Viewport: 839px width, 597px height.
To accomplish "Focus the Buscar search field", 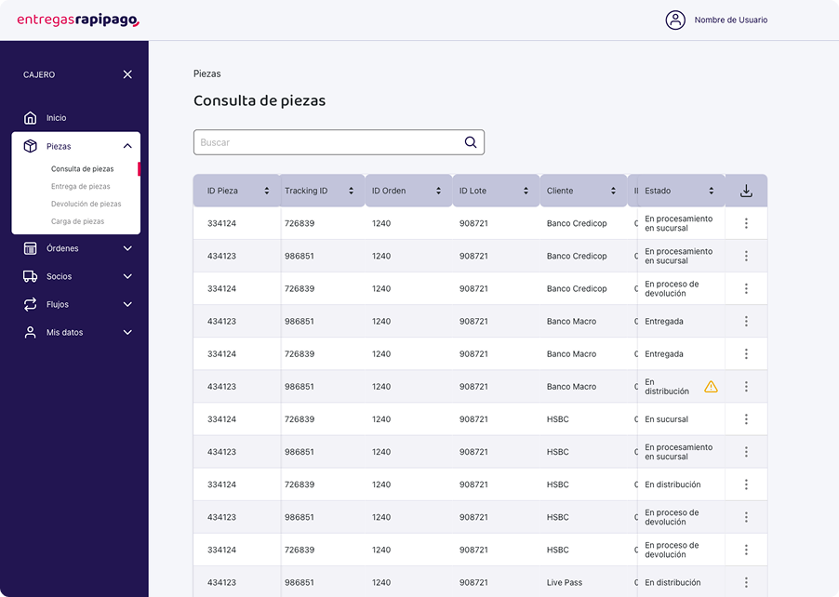I will [339, 142].
